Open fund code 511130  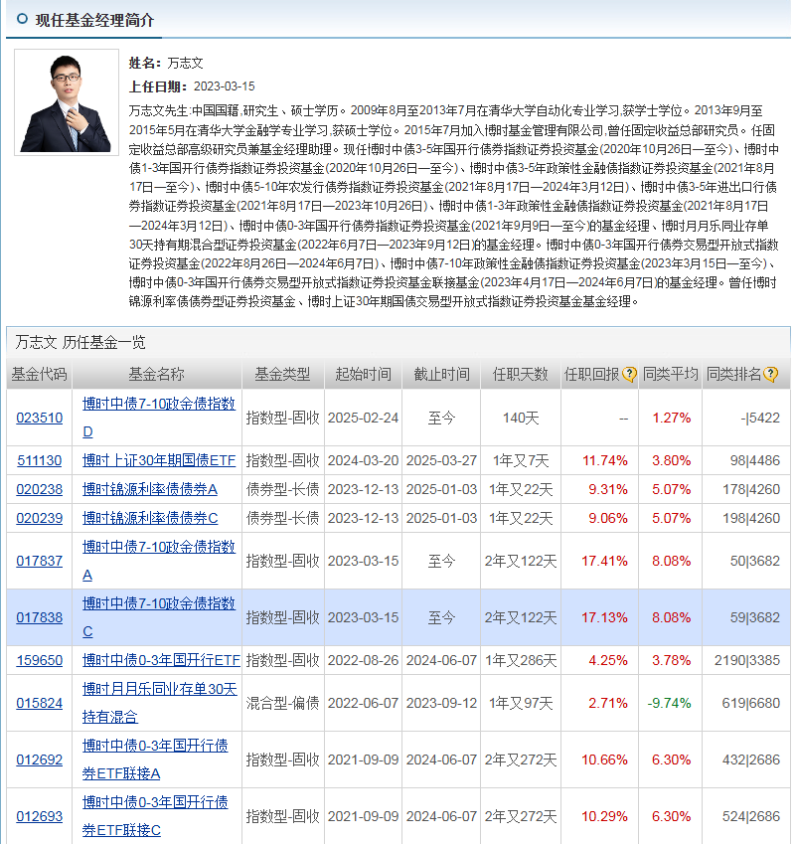coord(40,460)
